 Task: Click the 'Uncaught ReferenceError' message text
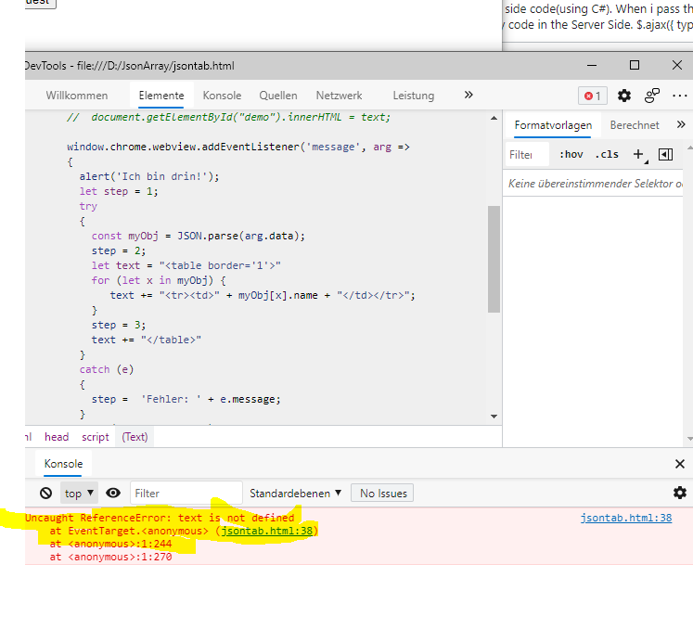[160, 518]
